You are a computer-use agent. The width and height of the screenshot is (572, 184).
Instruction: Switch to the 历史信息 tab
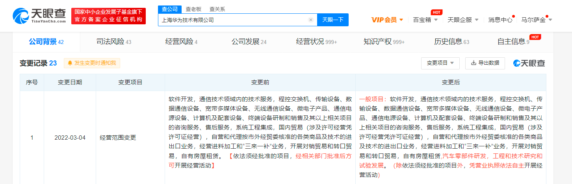coord(451,42)
